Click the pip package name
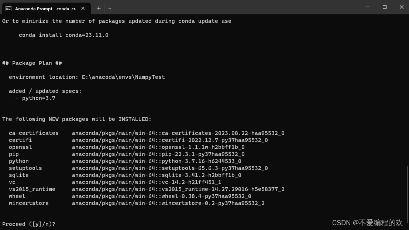Image resolution: width=409 pixels, height=230 pixels. tap(14, 154)
